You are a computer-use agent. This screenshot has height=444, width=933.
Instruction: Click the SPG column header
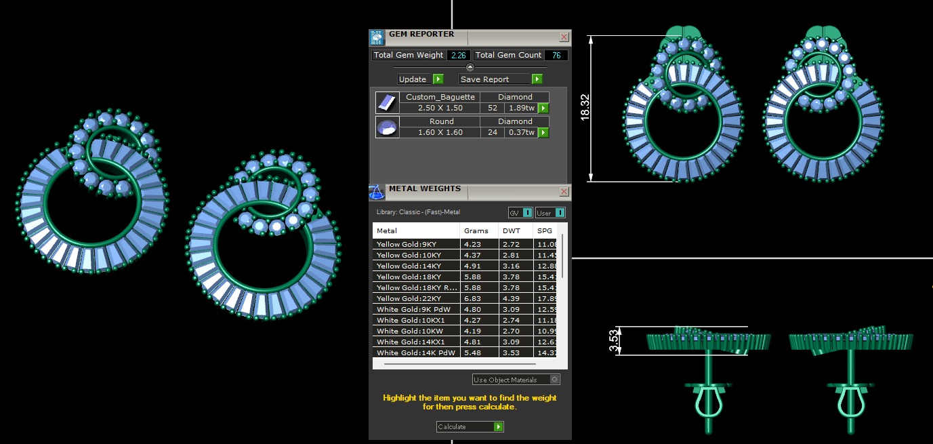546,230
